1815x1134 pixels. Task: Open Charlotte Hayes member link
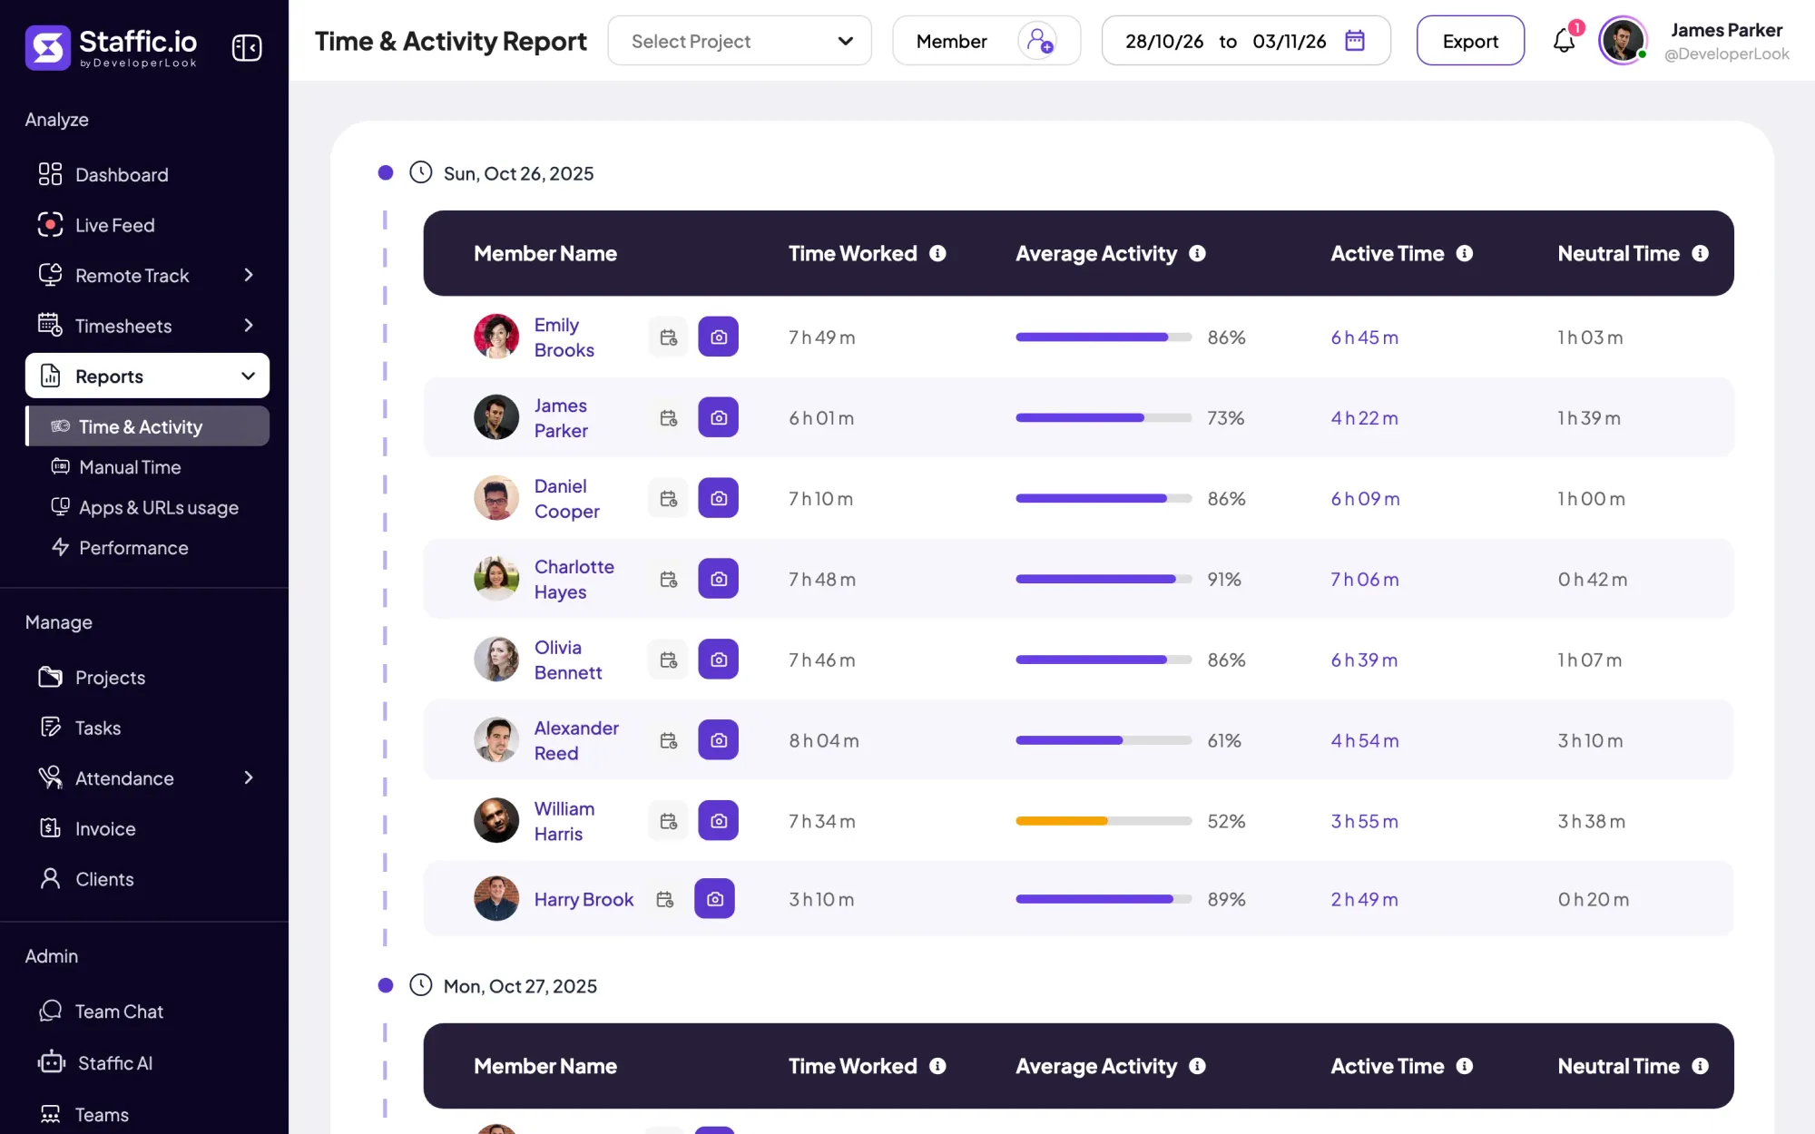click(x=574, y=579)
